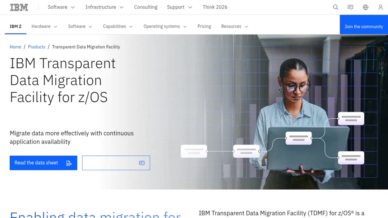Expand the Software menu in the top bar
The image size is (388, 218).
click(x=61, y=7)
